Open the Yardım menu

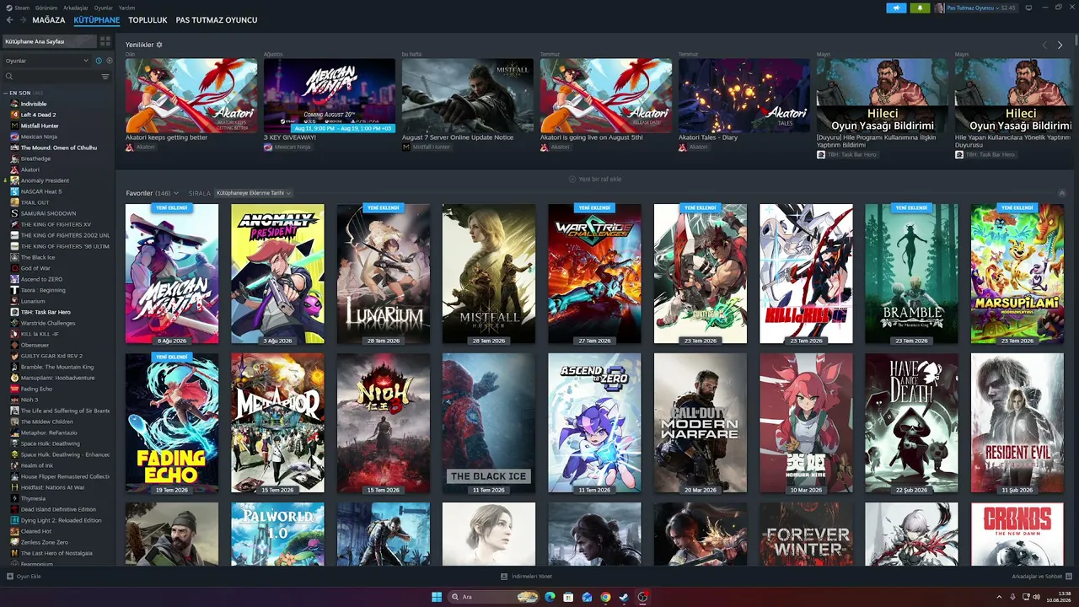[126, 8]
